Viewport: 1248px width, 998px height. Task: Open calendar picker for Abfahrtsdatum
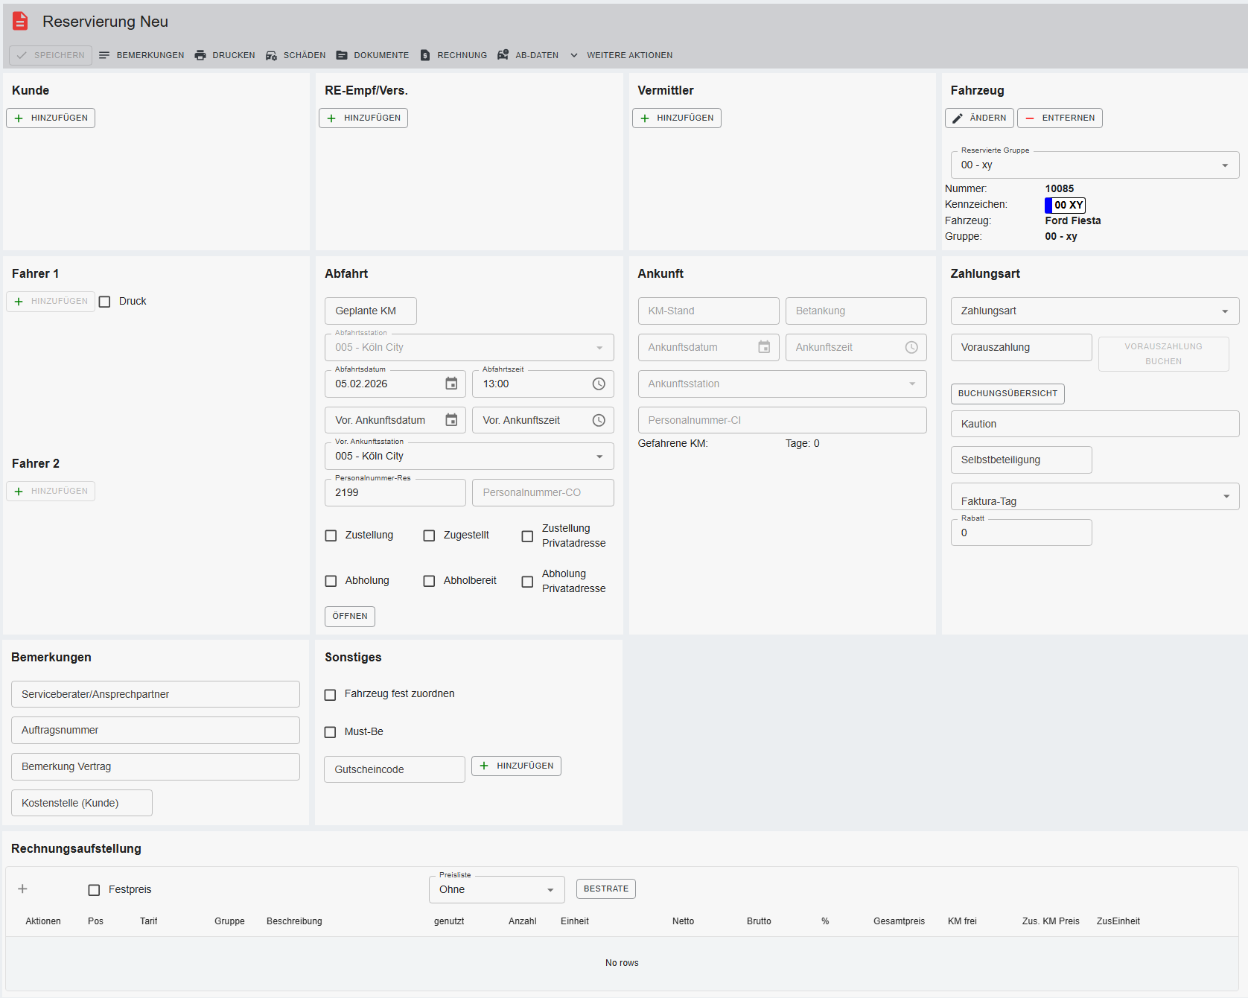click(x=451, y=384)
